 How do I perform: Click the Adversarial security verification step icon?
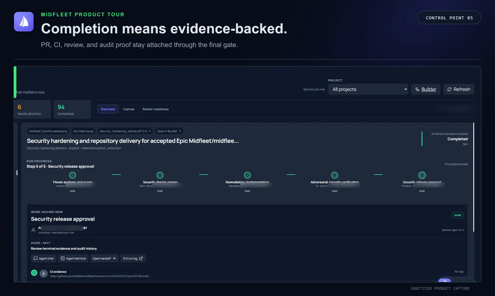tap(335, 175)
